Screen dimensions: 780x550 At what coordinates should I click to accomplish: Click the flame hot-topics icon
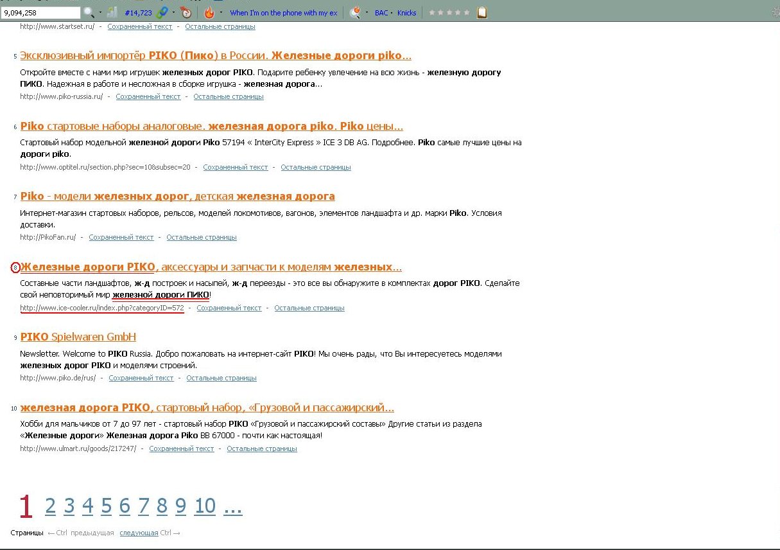coord(209,12)
